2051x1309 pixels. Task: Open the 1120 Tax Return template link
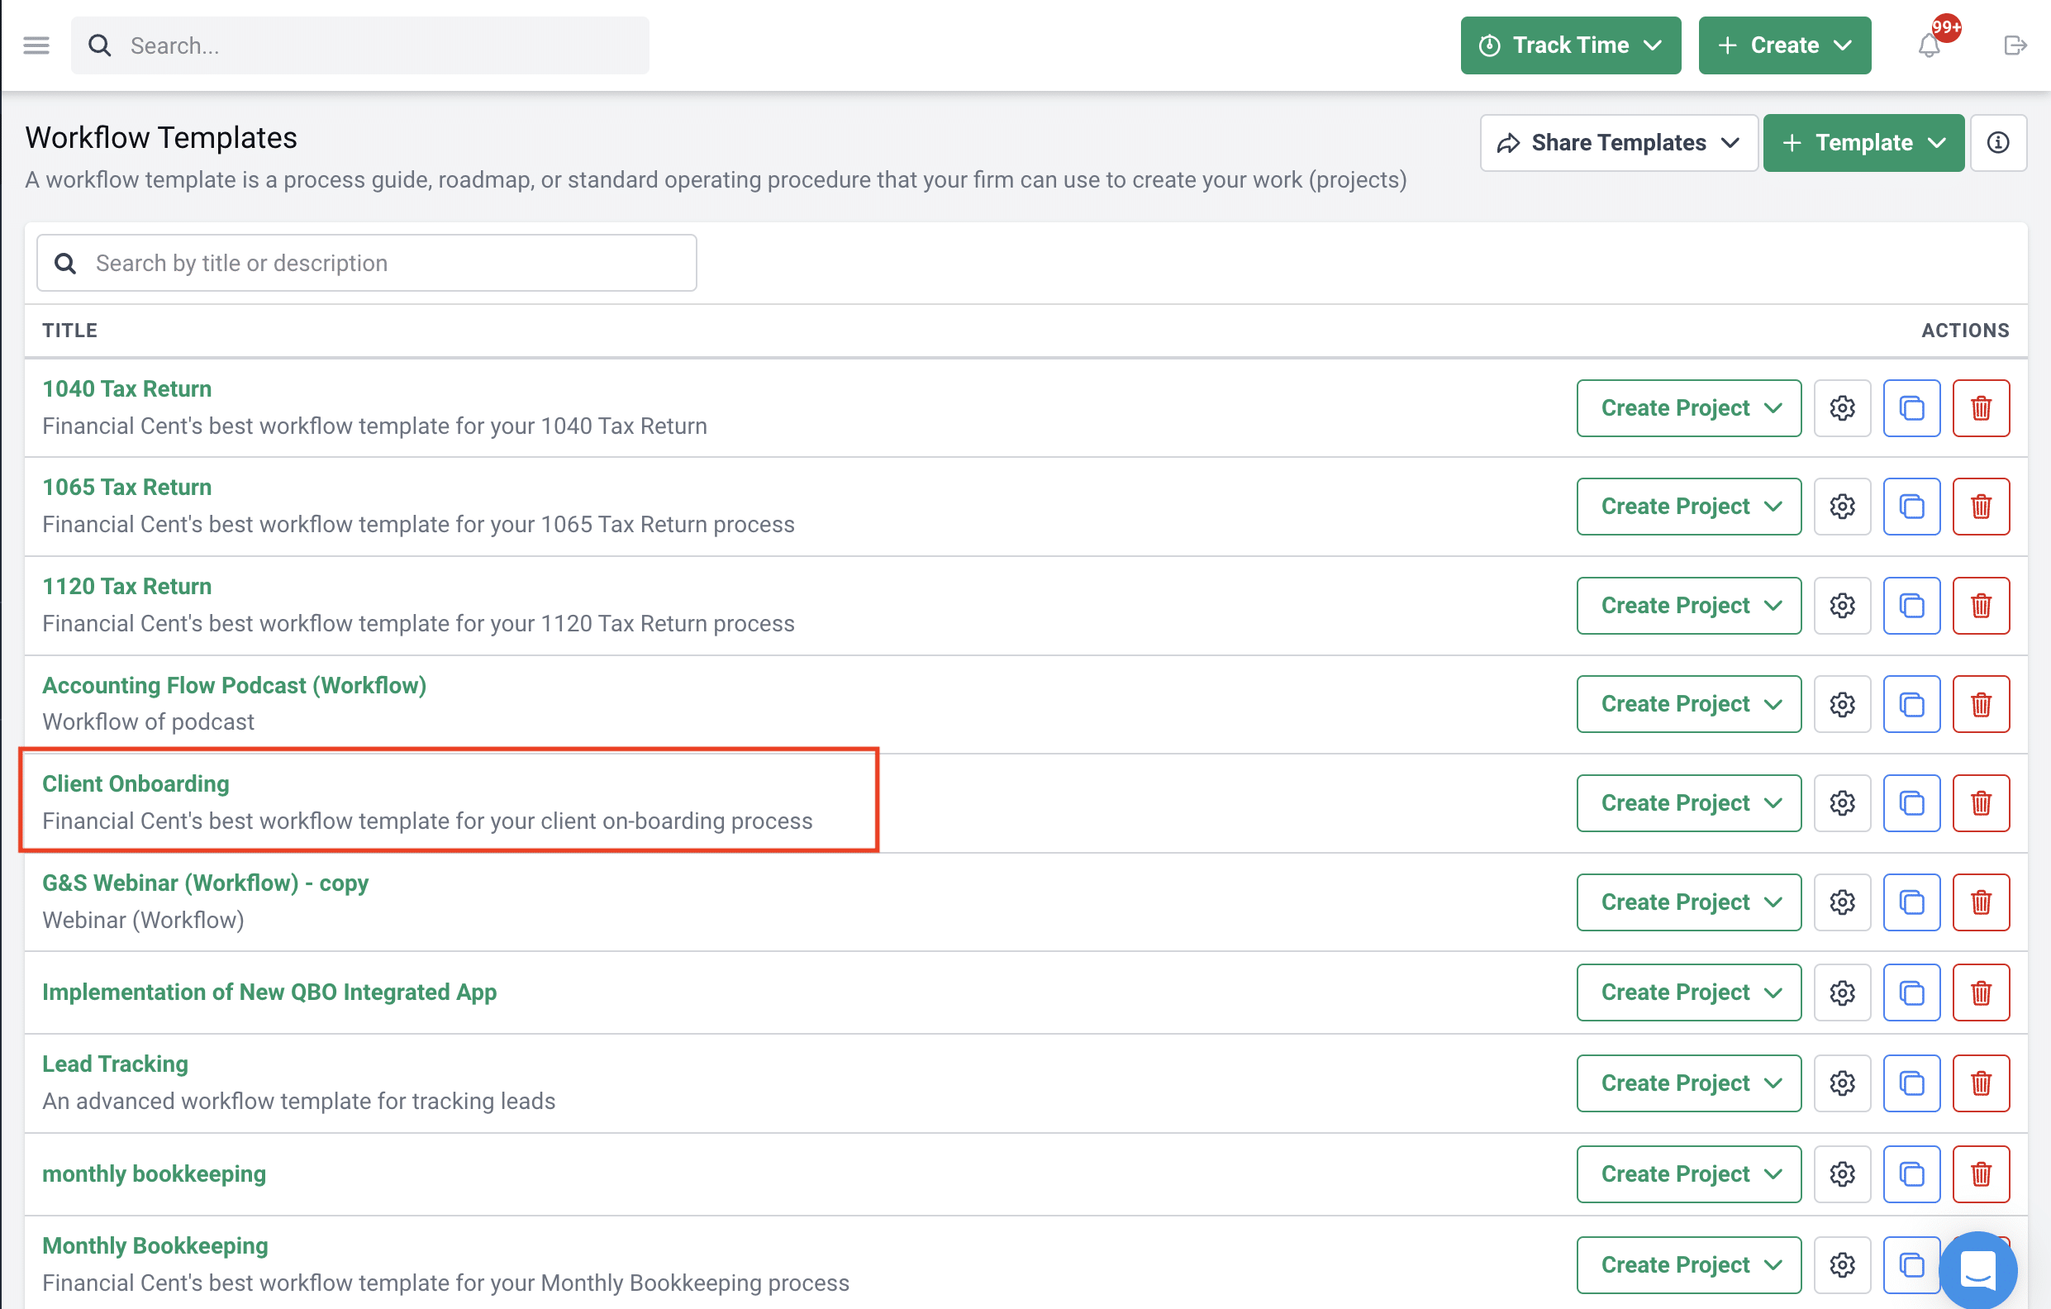(x=127, y=587)
